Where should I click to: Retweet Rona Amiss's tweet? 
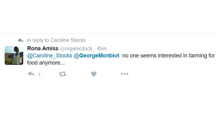63,74
